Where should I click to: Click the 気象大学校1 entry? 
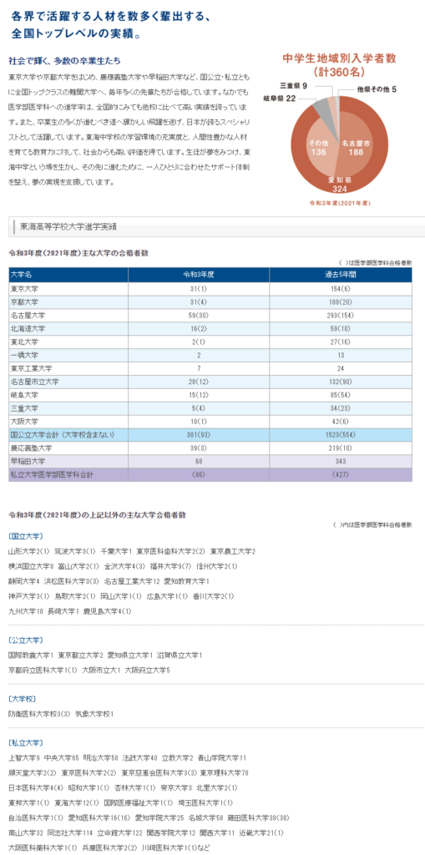point(94,713)
